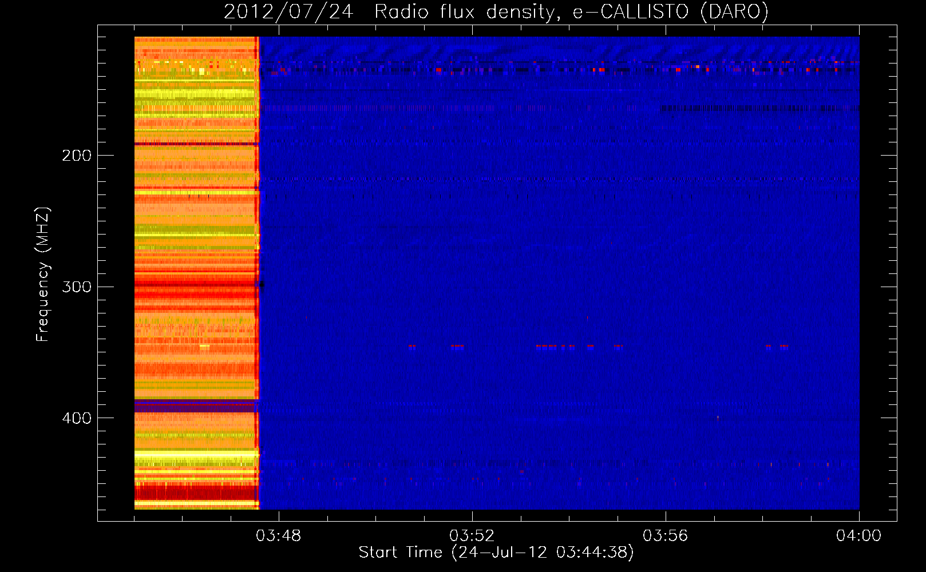Click the 200 frequency tick label
The width and height of the screenshot is (926, 572).
pyautogui.click(x=77, y=156)
